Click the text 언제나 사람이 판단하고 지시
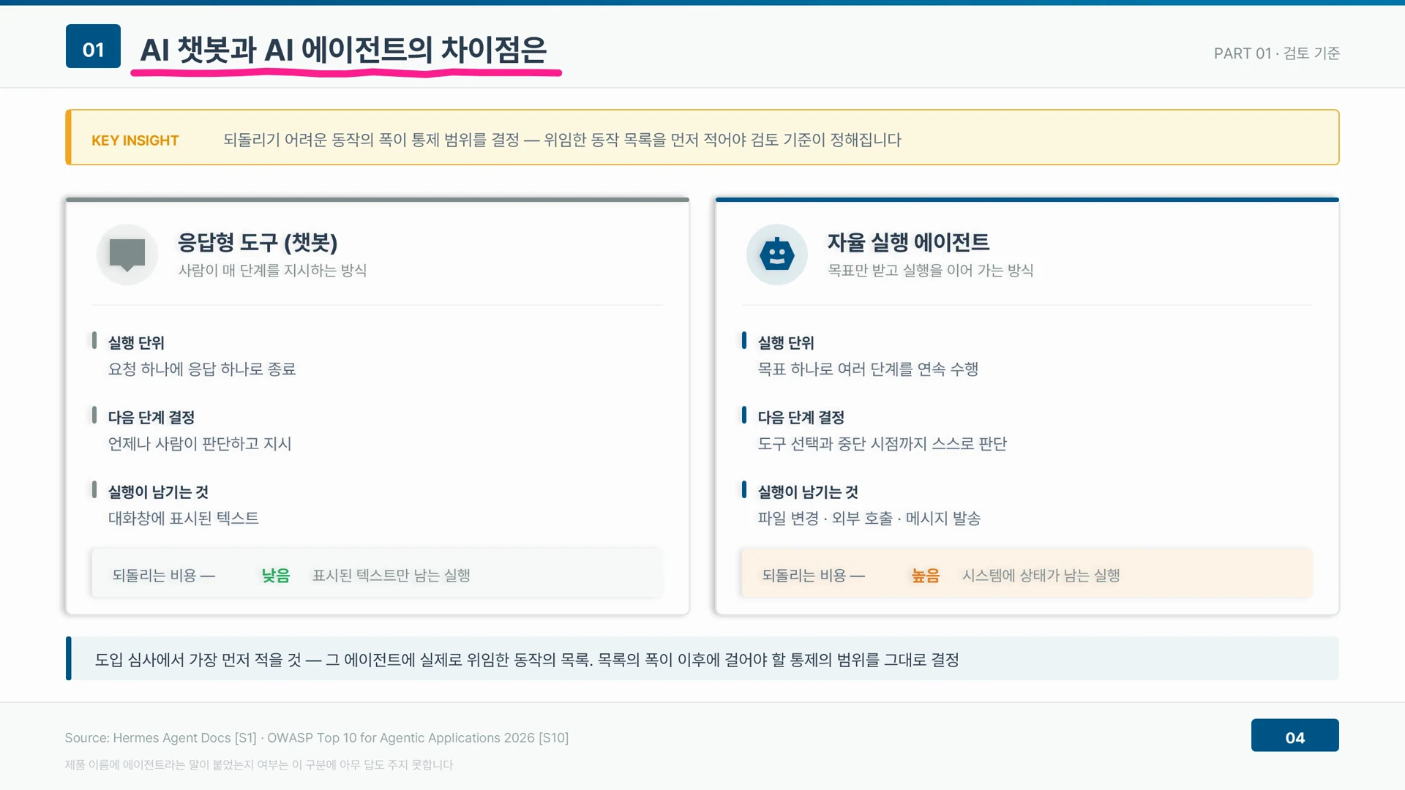Screen dimensions: 1405x790 pyautogui.click(x=200, y=443)
